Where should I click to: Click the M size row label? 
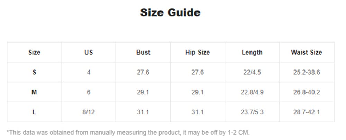[34, 92]
